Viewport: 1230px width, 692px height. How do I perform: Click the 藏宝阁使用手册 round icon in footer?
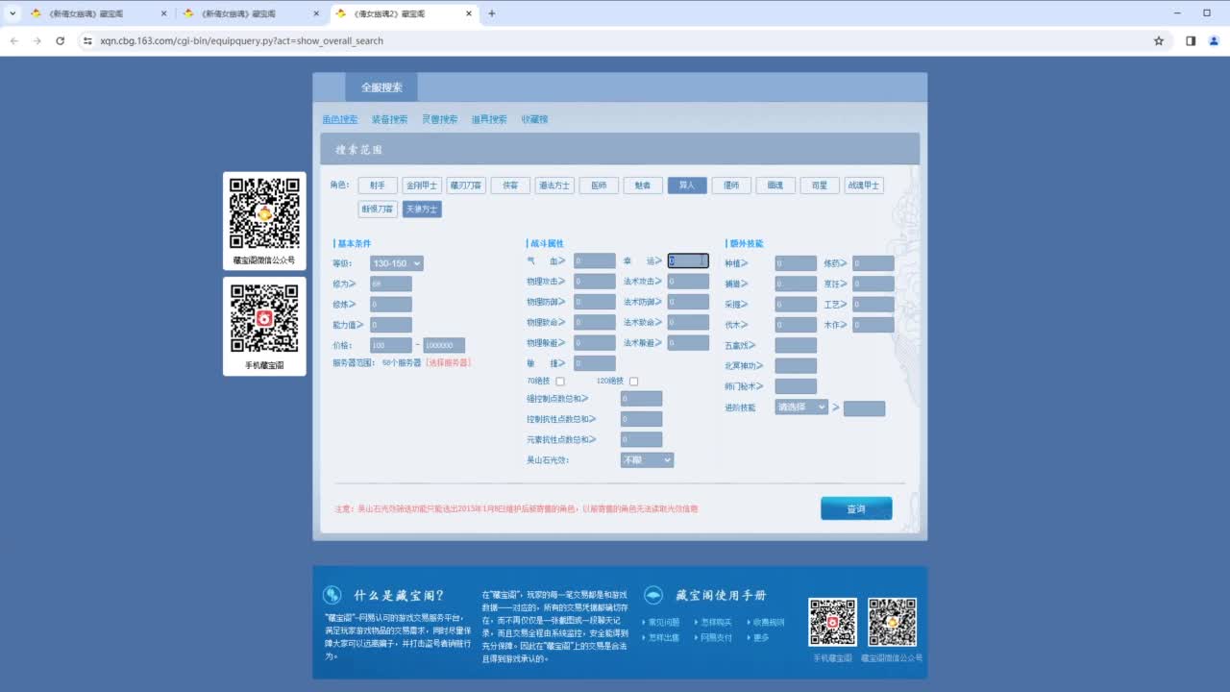click(652, 595)
